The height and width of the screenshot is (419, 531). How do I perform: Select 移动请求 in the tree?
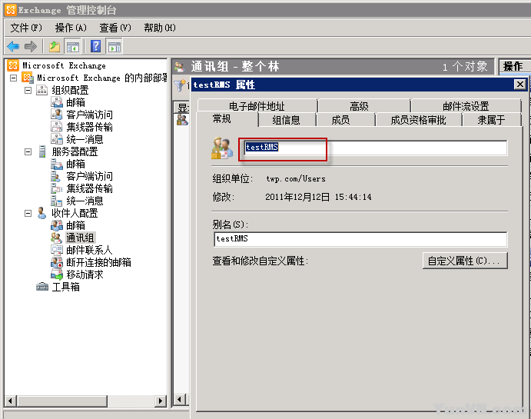coord(85,274)
